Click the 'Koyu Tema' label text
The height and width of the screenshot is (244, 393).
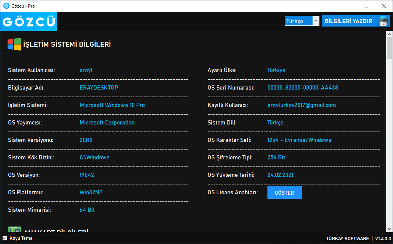point(21,238)
